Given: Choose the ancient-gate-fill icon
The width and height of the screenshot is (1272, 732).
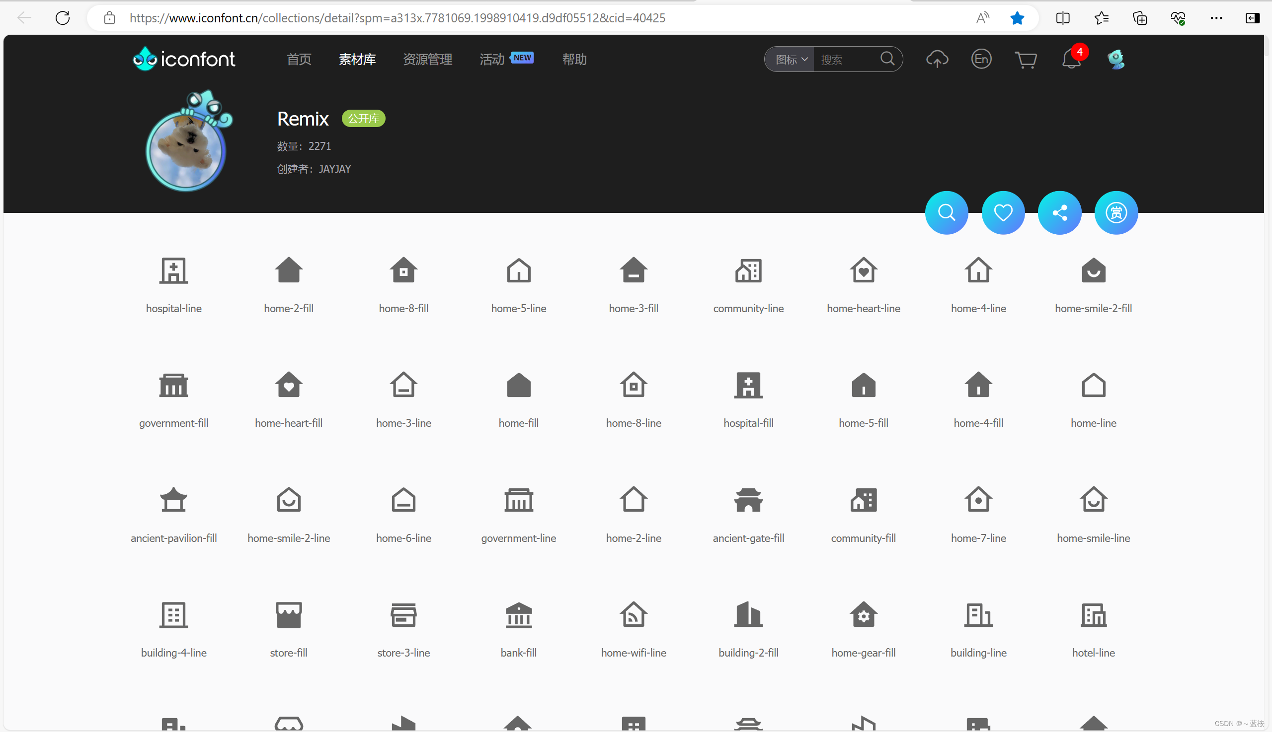Looking at the screenshot, I should pyautogui.click(x=748, y=500).
